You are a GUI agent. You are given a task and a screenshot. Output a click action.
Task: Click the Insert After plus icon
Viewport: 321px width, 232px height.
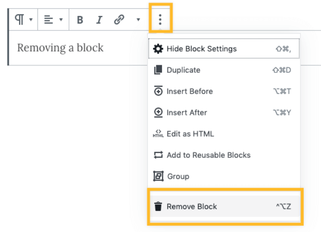click(158, 112)
